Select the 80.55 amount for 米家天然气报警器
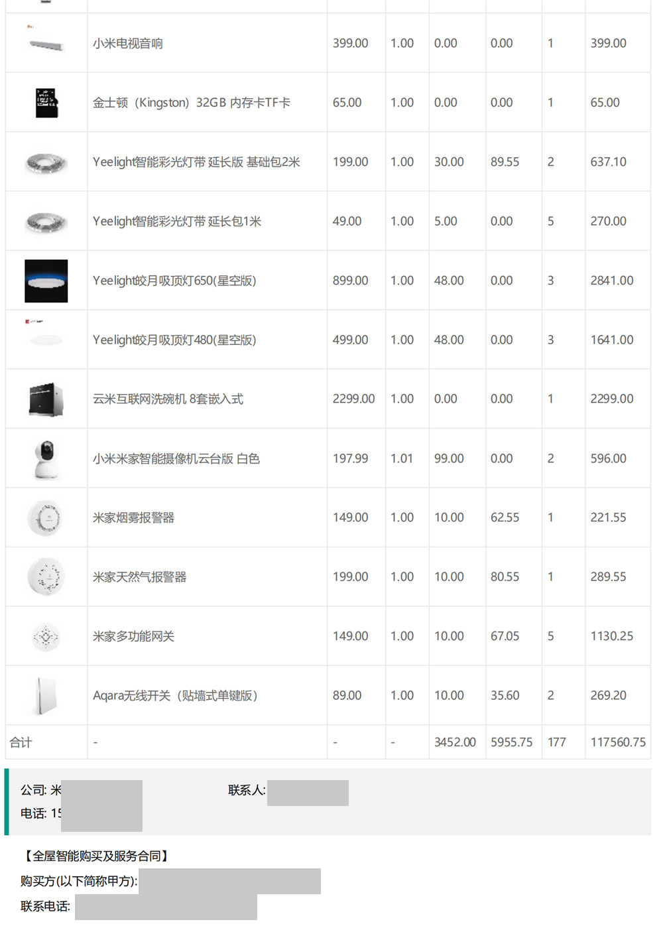 (x=505, y=577)
